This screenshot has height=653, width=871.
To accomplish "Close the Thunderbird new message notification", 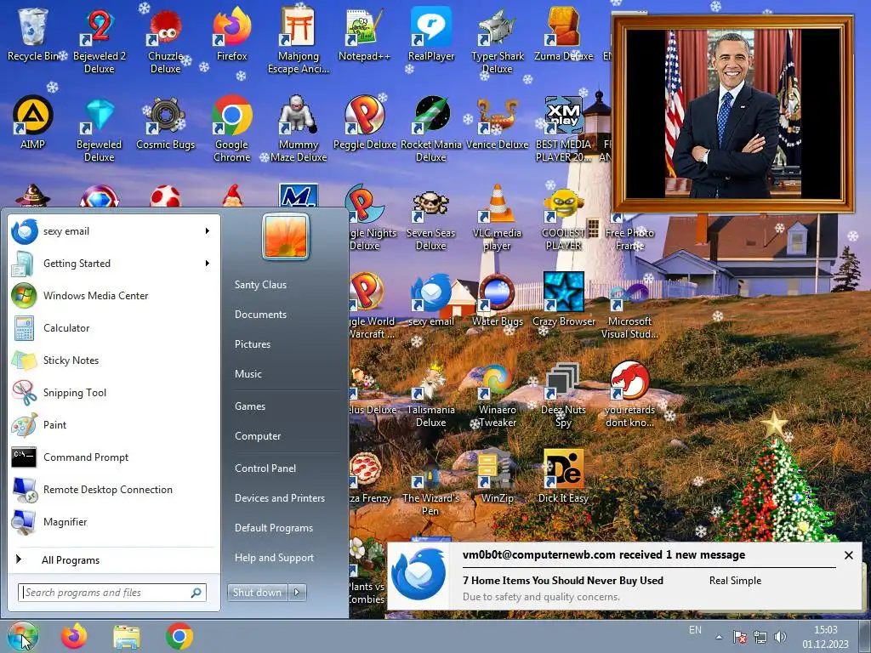I will click(848, 554).
